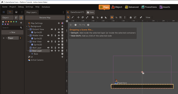Image resolution: width=178 pixels, height=94 pixels.
Task: Open skeleton bone options icon
Action: pyautogui.click(x=141, y=17)
